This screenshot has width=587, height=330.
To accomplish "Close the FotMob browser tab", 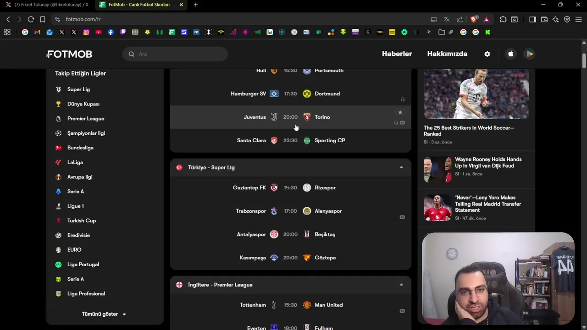I will [181, 5].
